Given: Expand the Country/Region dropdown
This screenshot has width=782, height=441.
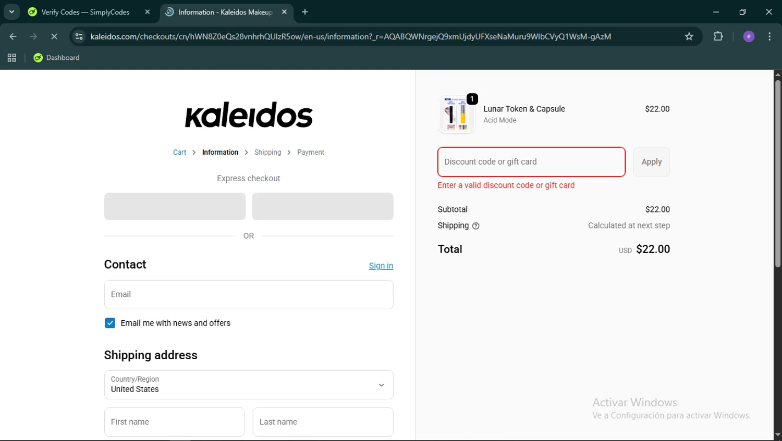Looking at the screenshot, I should [x=249, y=385].
